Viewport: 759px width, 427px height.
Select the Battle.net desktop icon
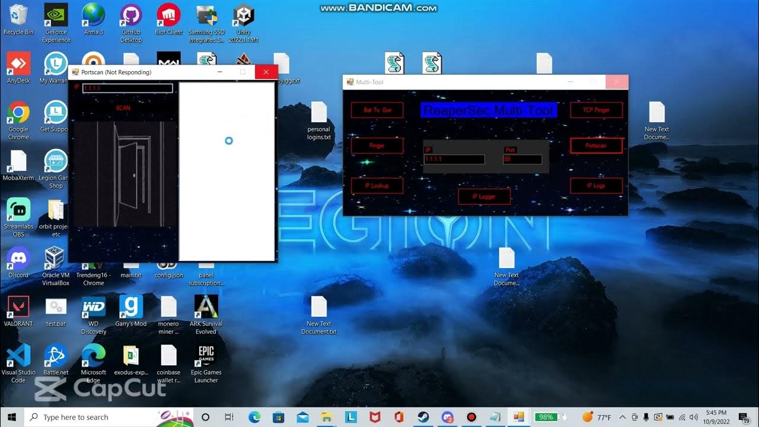pyautogui.click(x=56, y=360)
